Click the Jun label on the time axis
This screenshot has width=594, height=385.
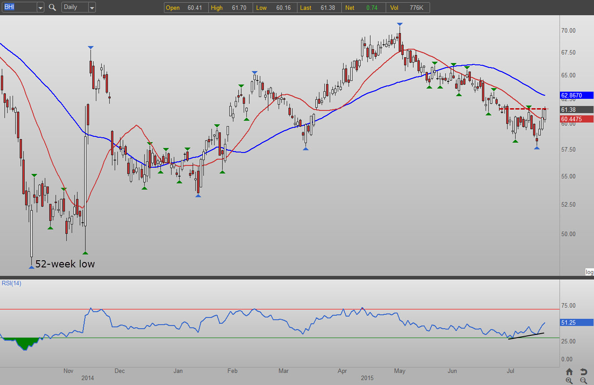(452, 371)
